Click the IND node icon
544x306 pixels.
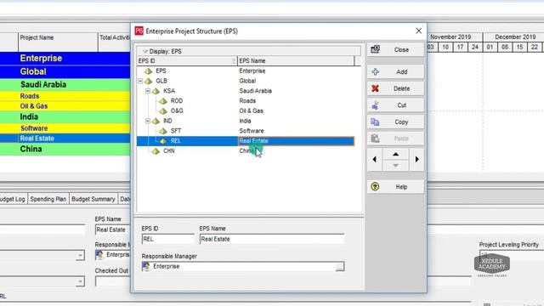tap(156, 121)
